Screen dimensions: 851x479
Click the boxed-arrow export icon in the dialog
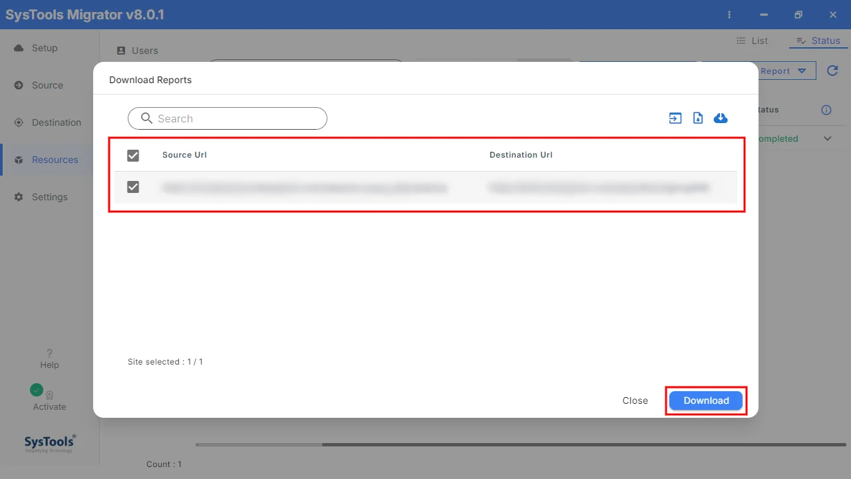[675, 118]
